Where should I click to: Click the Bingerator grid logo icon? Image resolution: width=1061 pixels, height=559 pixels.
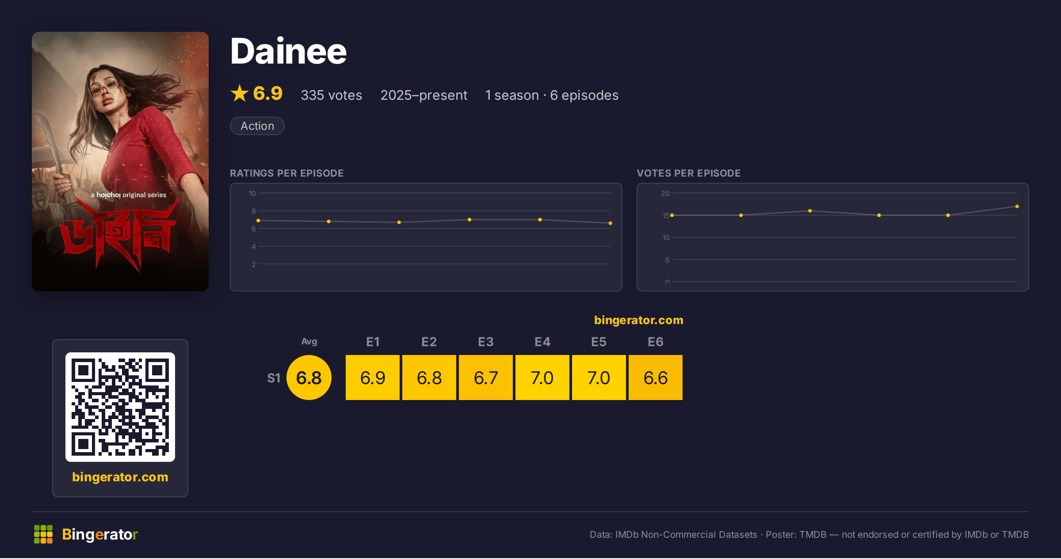(43, 534)
